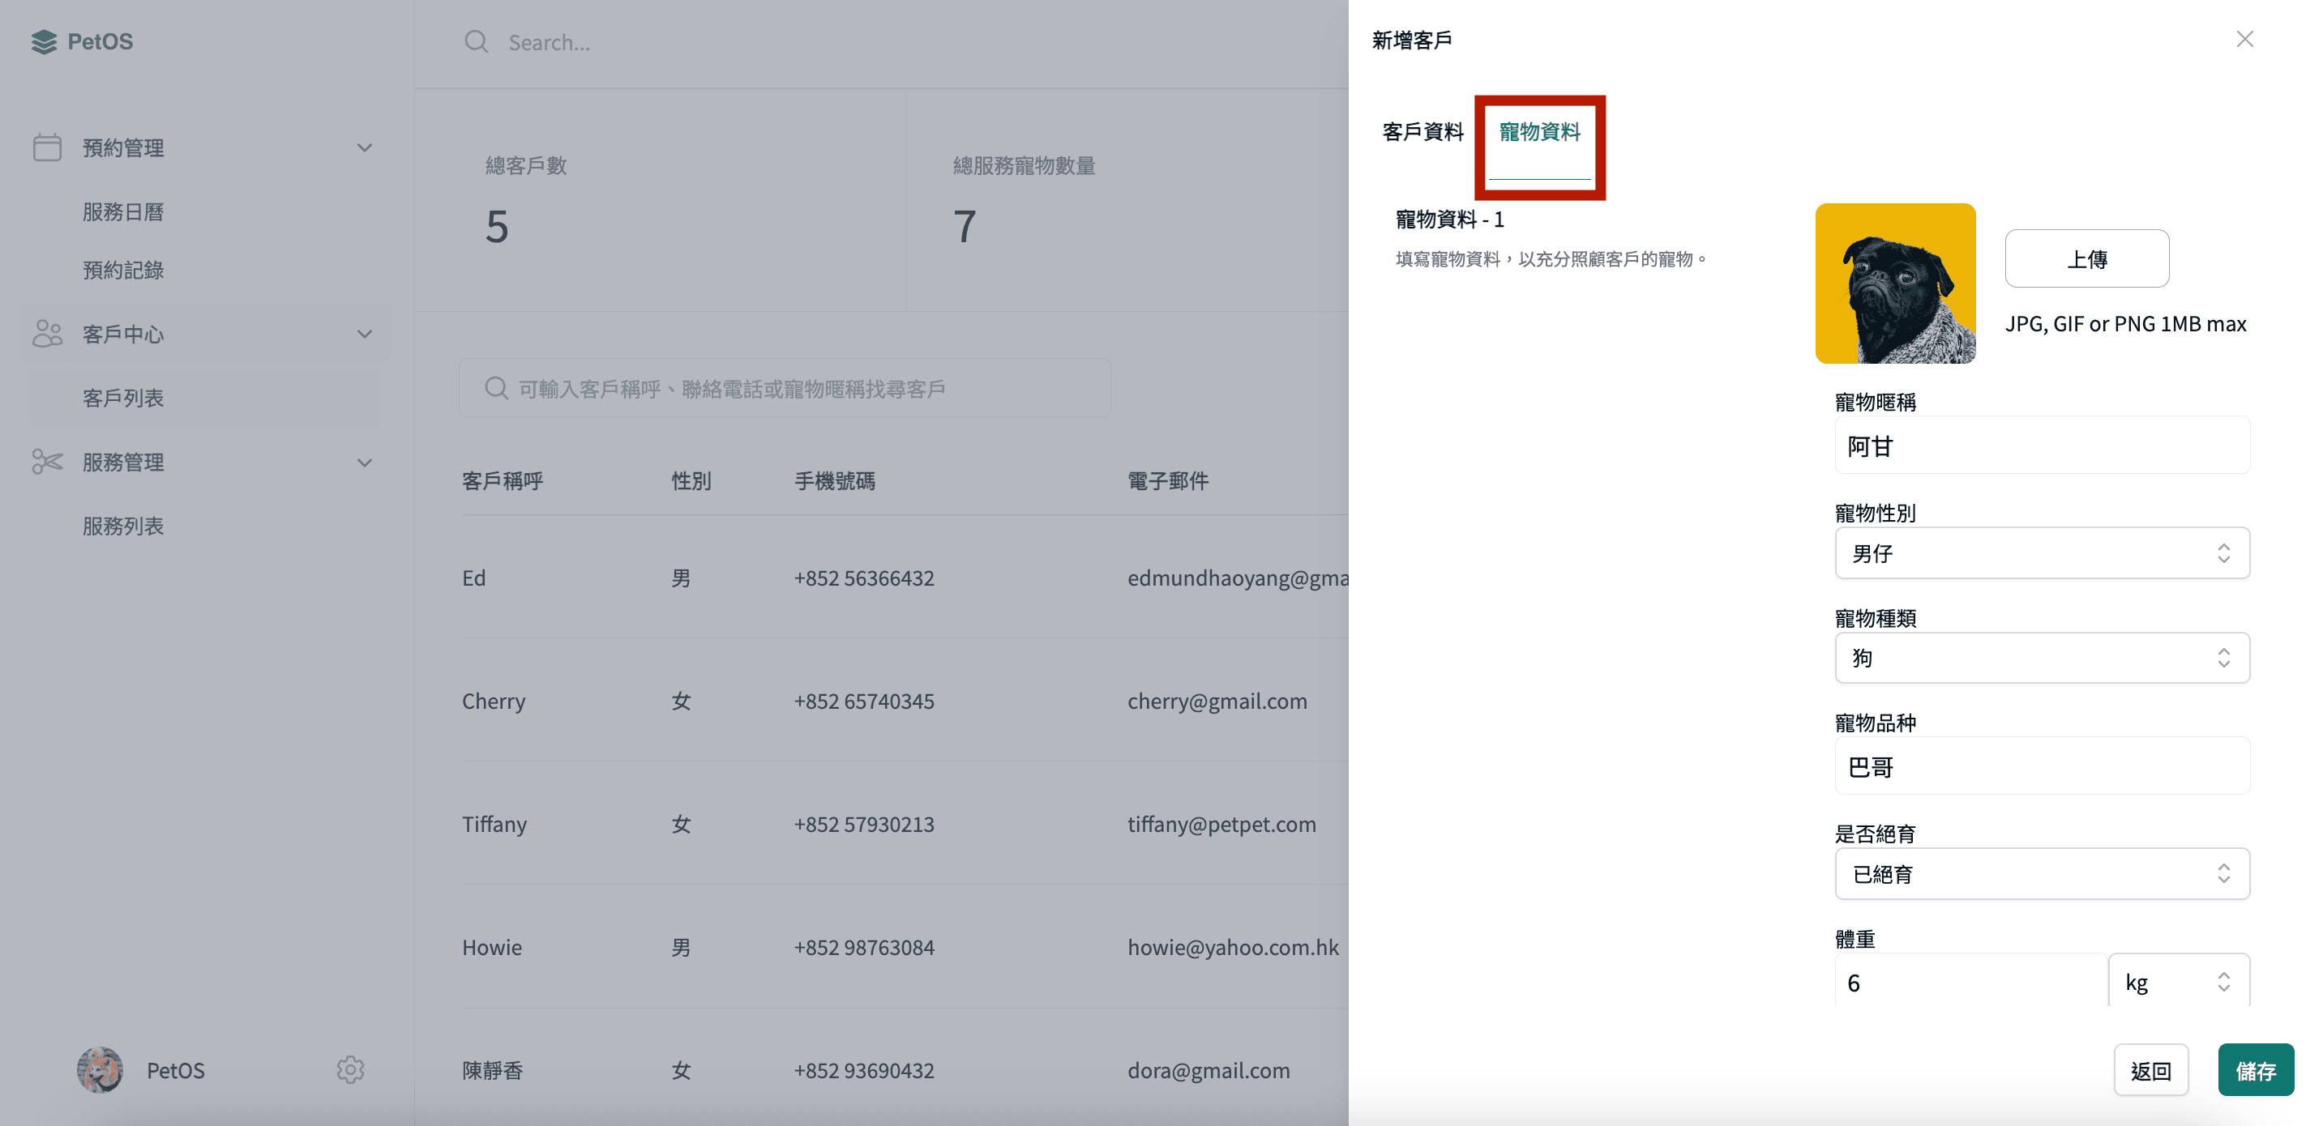Open the 寵物性別 dropdown showing 男仔
Viewport: 2323px width, 1126px height.
point(2042,552)
